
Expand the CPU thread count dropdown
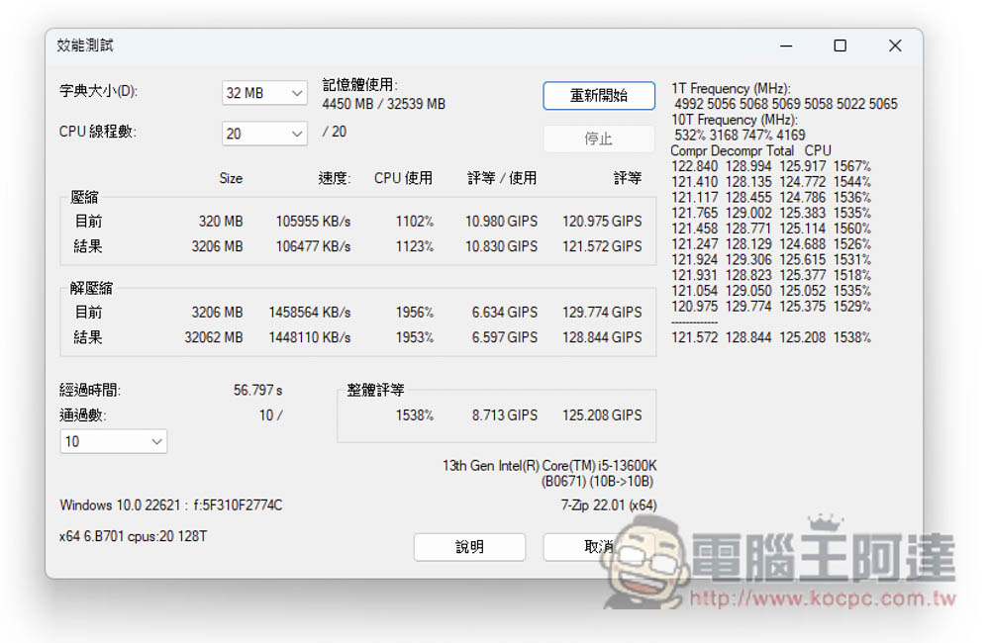[x=264, y=134]
